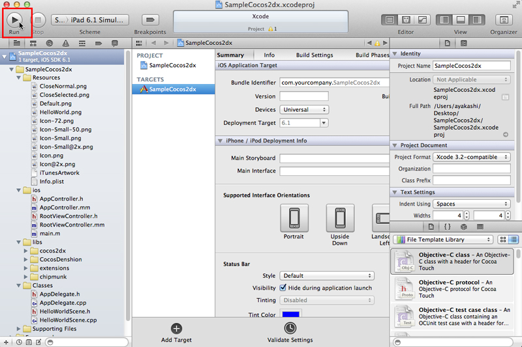Open the related files grid icon
This screenshot has height=347, width=522.
139,43
